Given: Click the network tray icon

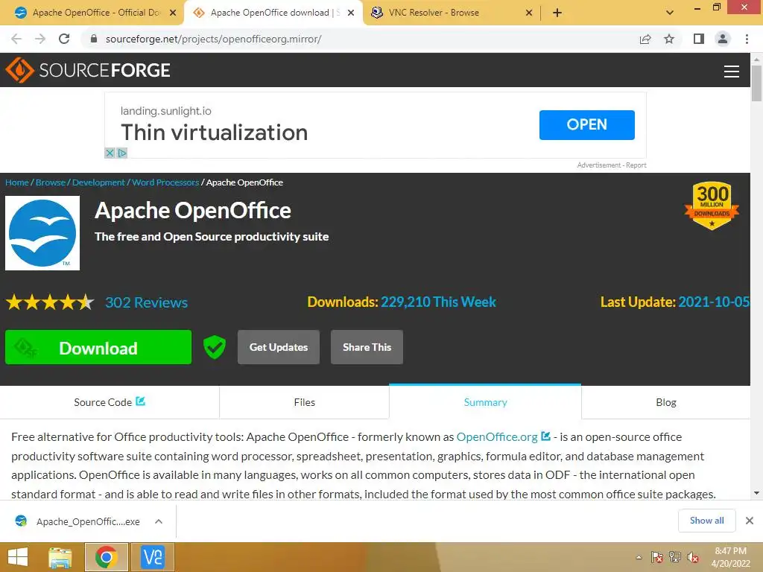Looking at the screenshot, I should click(675, 557).
